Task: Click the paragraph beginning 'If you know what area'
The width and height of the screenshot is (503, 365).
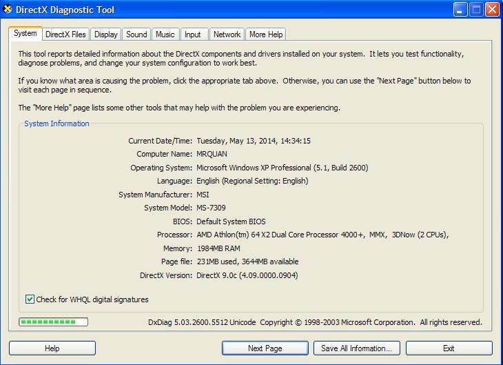Action: [245, 85]
